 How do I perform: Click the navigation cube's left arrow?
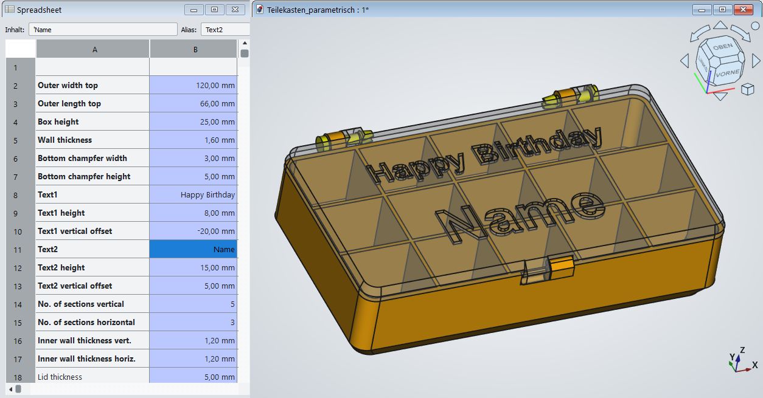click(x=685, y=60)
